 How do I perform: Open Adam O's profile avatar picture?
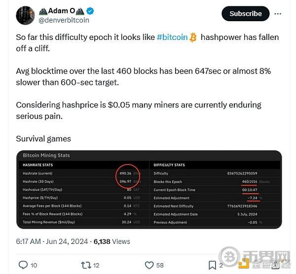(x=25, y=15)
